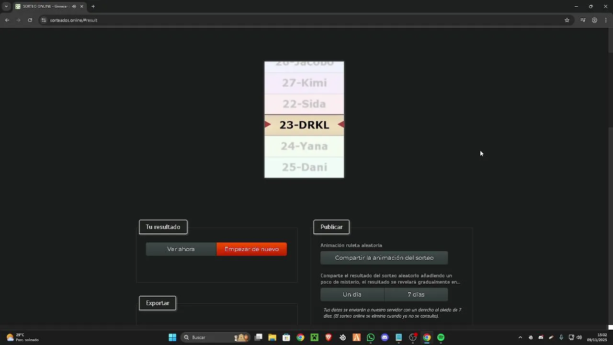This screenshot has height=345, width=613.
Task: Open Microsoft Store from the taskbar
Action: pyautogui.click(x=286, y=337)
